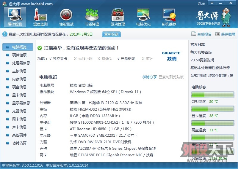The height and width of the screenshot is (169, 238).
Task: Click the 官方日志 section heading
Action: [x=198, y=45]
